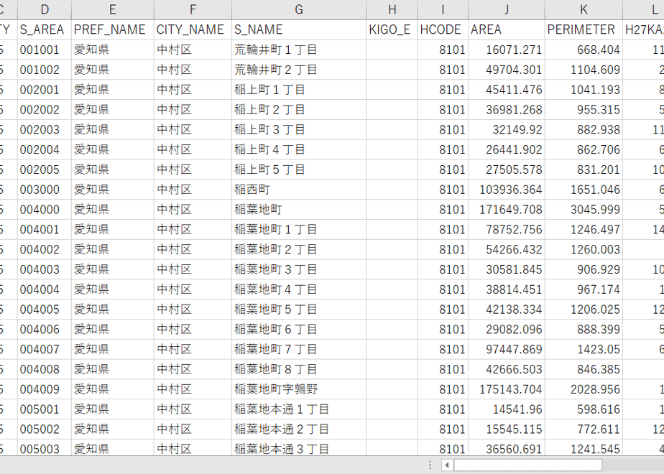
Task: Select AREA value 175143.704
Action: pos(507,389)
